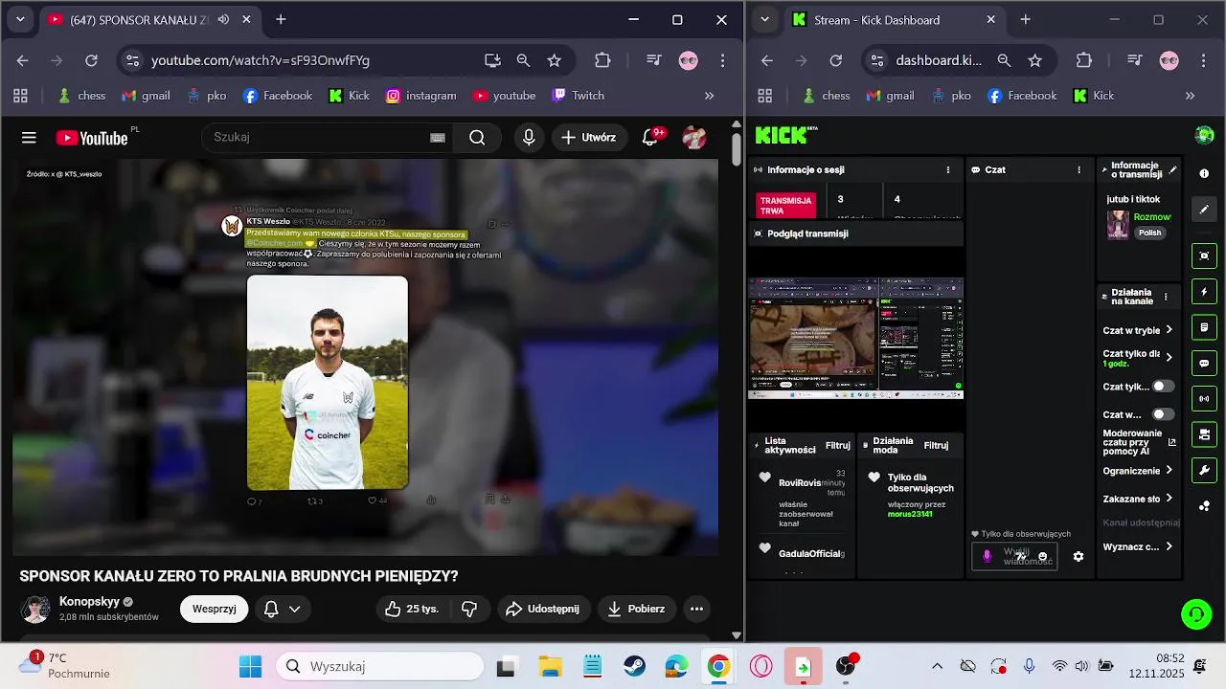
Task: Open chat settings gear in Kick chat
Action: pos(1078,557)
